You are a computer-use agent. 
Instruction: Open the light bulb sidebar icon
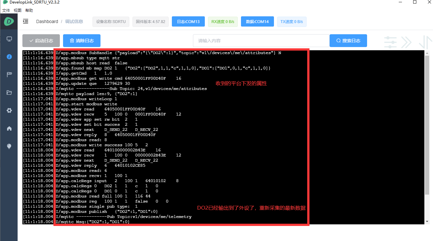[x=9, y=146]
